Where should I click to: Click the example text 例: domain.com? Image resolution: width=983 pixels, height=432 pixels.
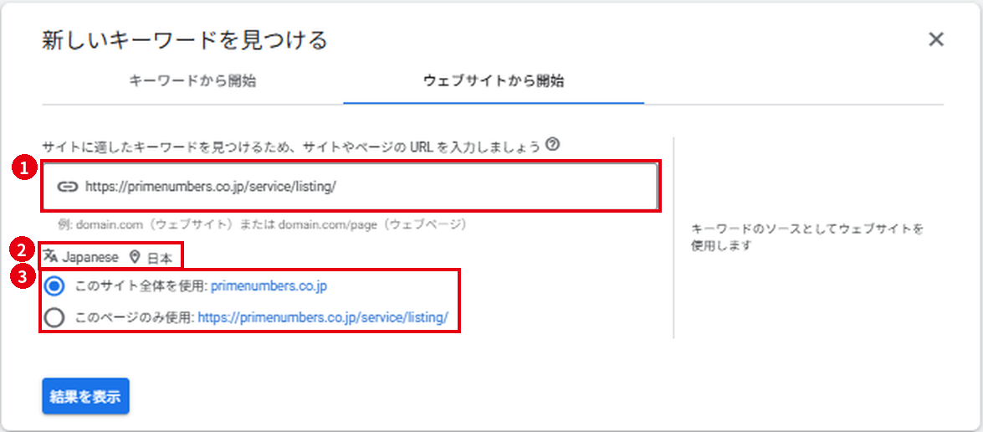262,224
